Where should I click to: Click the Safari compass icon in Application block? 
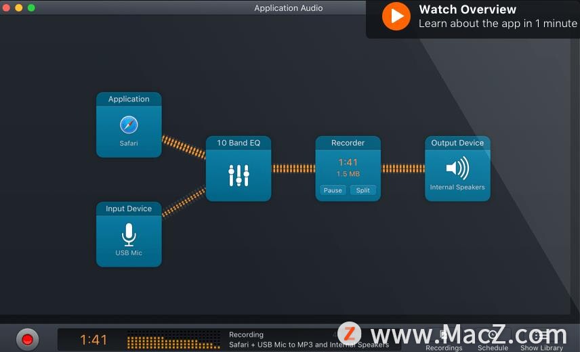click(x=129, y=125)
